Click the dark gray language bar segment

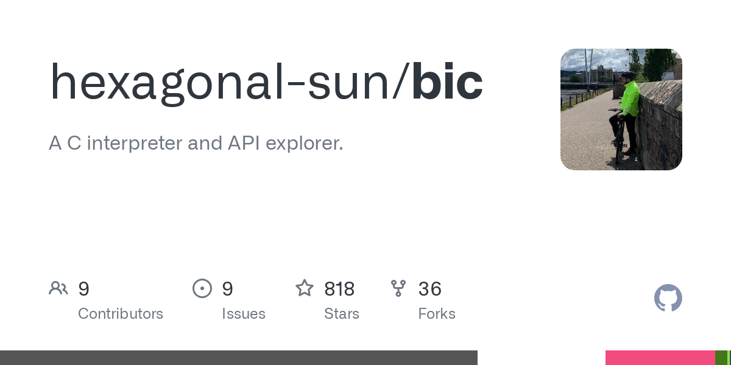tap(239, 358)
